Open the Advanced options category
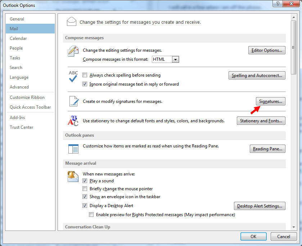 tap(30, 87)
